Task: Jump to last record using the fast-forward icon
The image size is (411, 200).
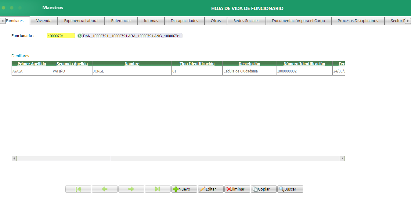Action: 158,189
